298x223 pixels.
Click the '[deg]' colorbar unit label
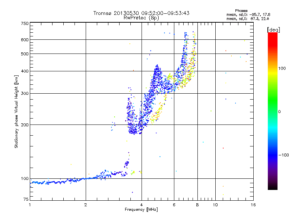[x=273, y=30]
